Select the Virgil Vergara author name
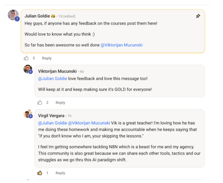The height and width of the screenshot is (183, 223). pos(51,116)
